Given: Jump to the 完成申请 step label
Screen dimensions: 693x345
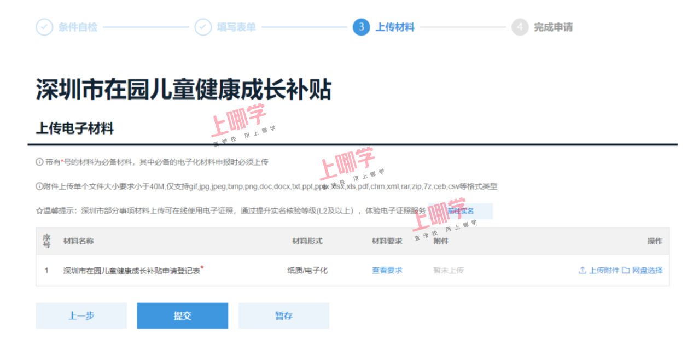Looking at the screenshot, I should (x=553, y=27).
